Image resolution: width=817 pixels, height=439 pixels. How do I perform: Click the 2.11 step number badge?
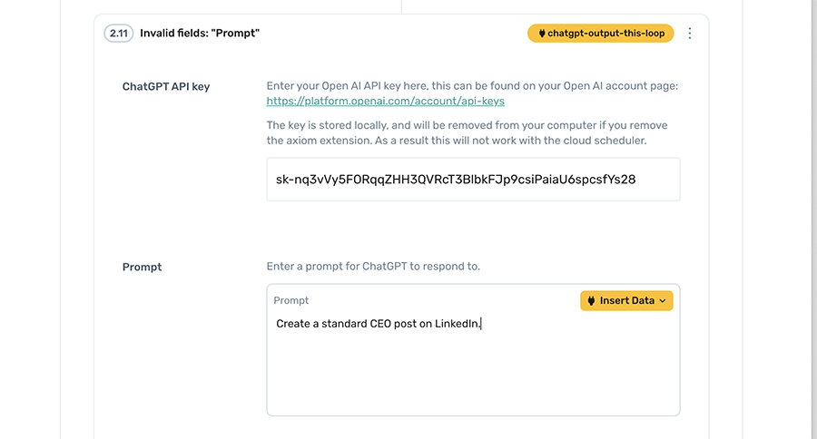pyautogui.click(x=120, y=34)
